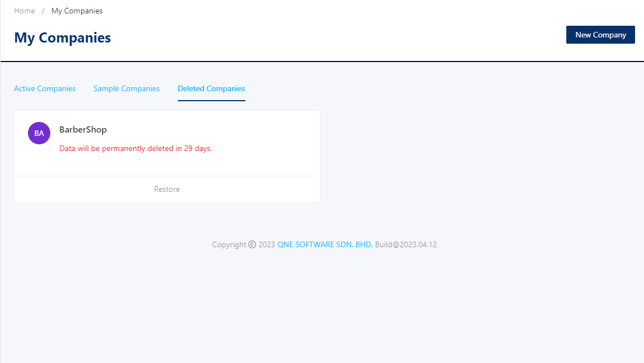
Task: Restore the BarberShop company
Action: (167, 189)
